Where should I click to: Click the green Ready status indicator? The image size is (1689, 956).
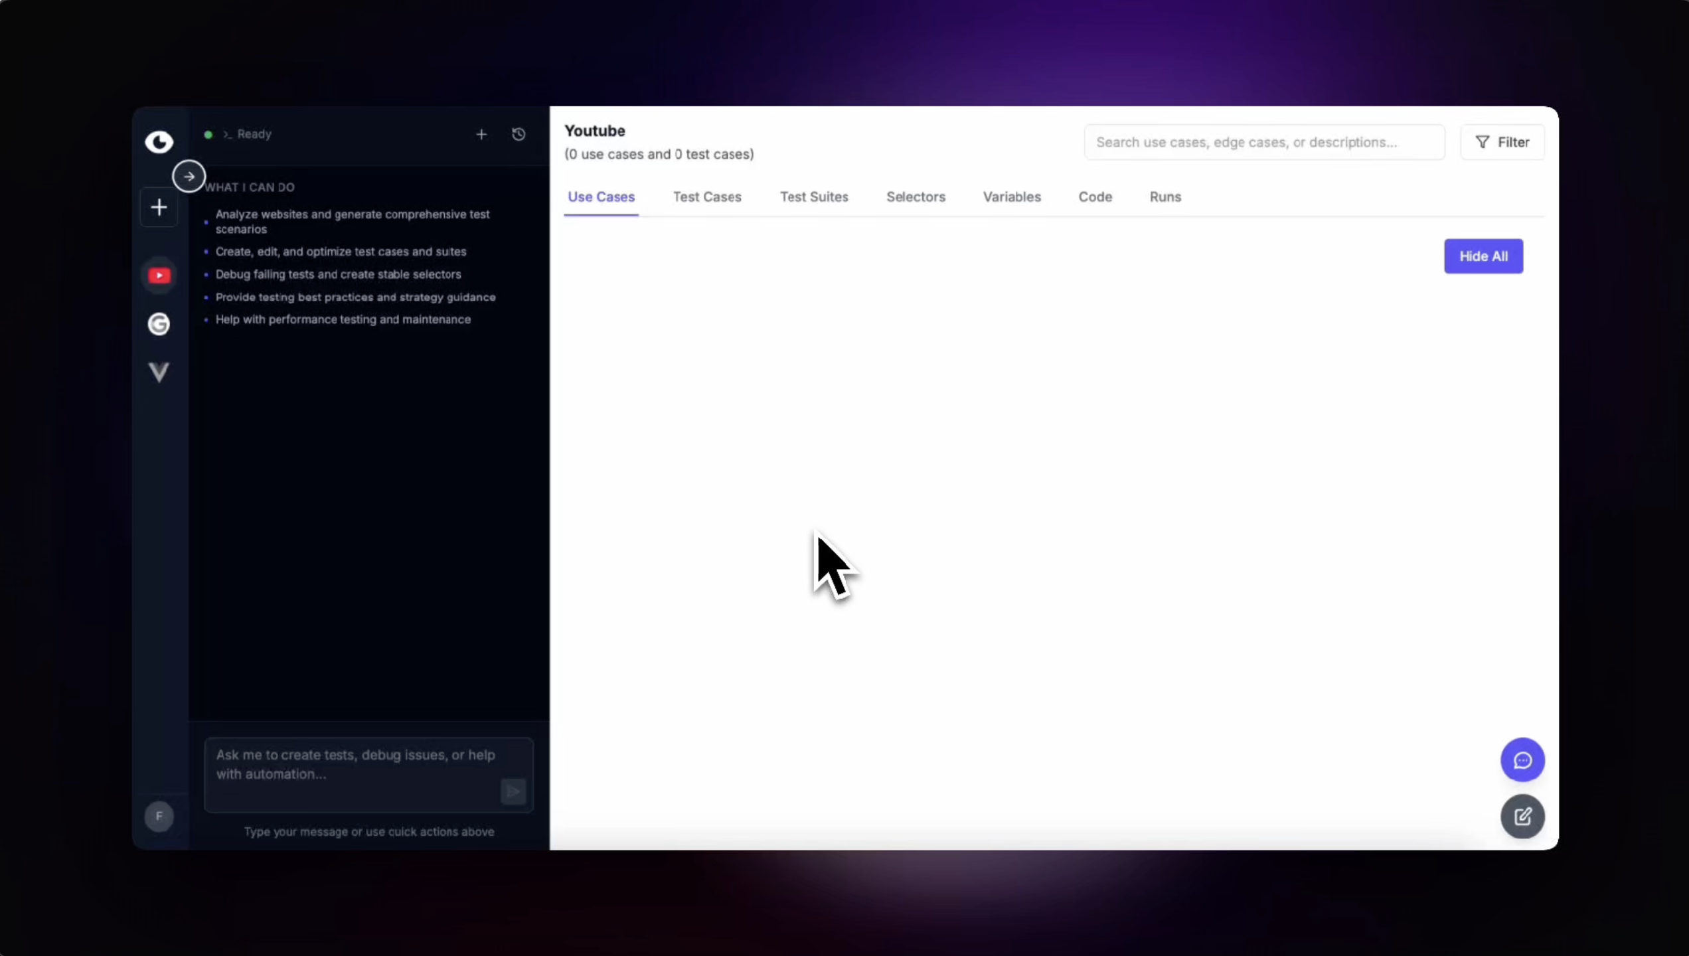pos(208,135)
